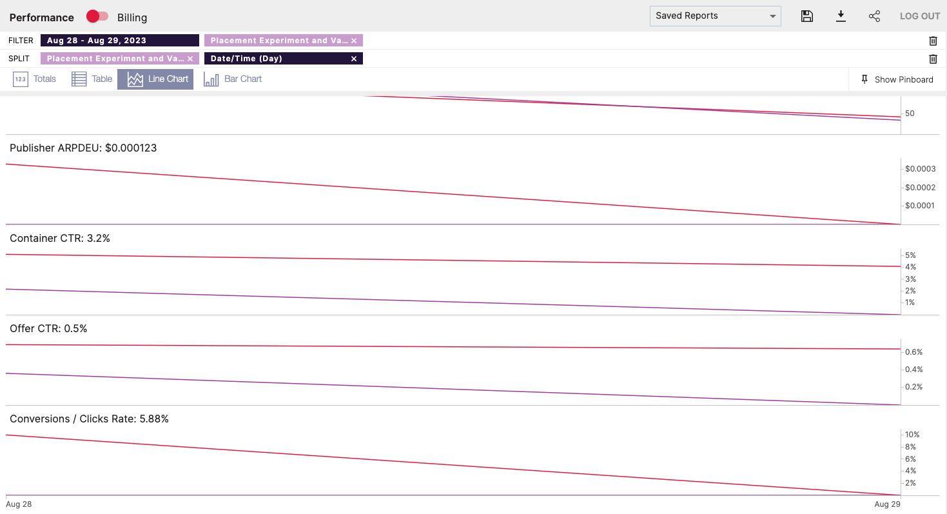947x514 pixels.
Task: Click the 0.6% axis value
Action: click(x=914, y=352)
